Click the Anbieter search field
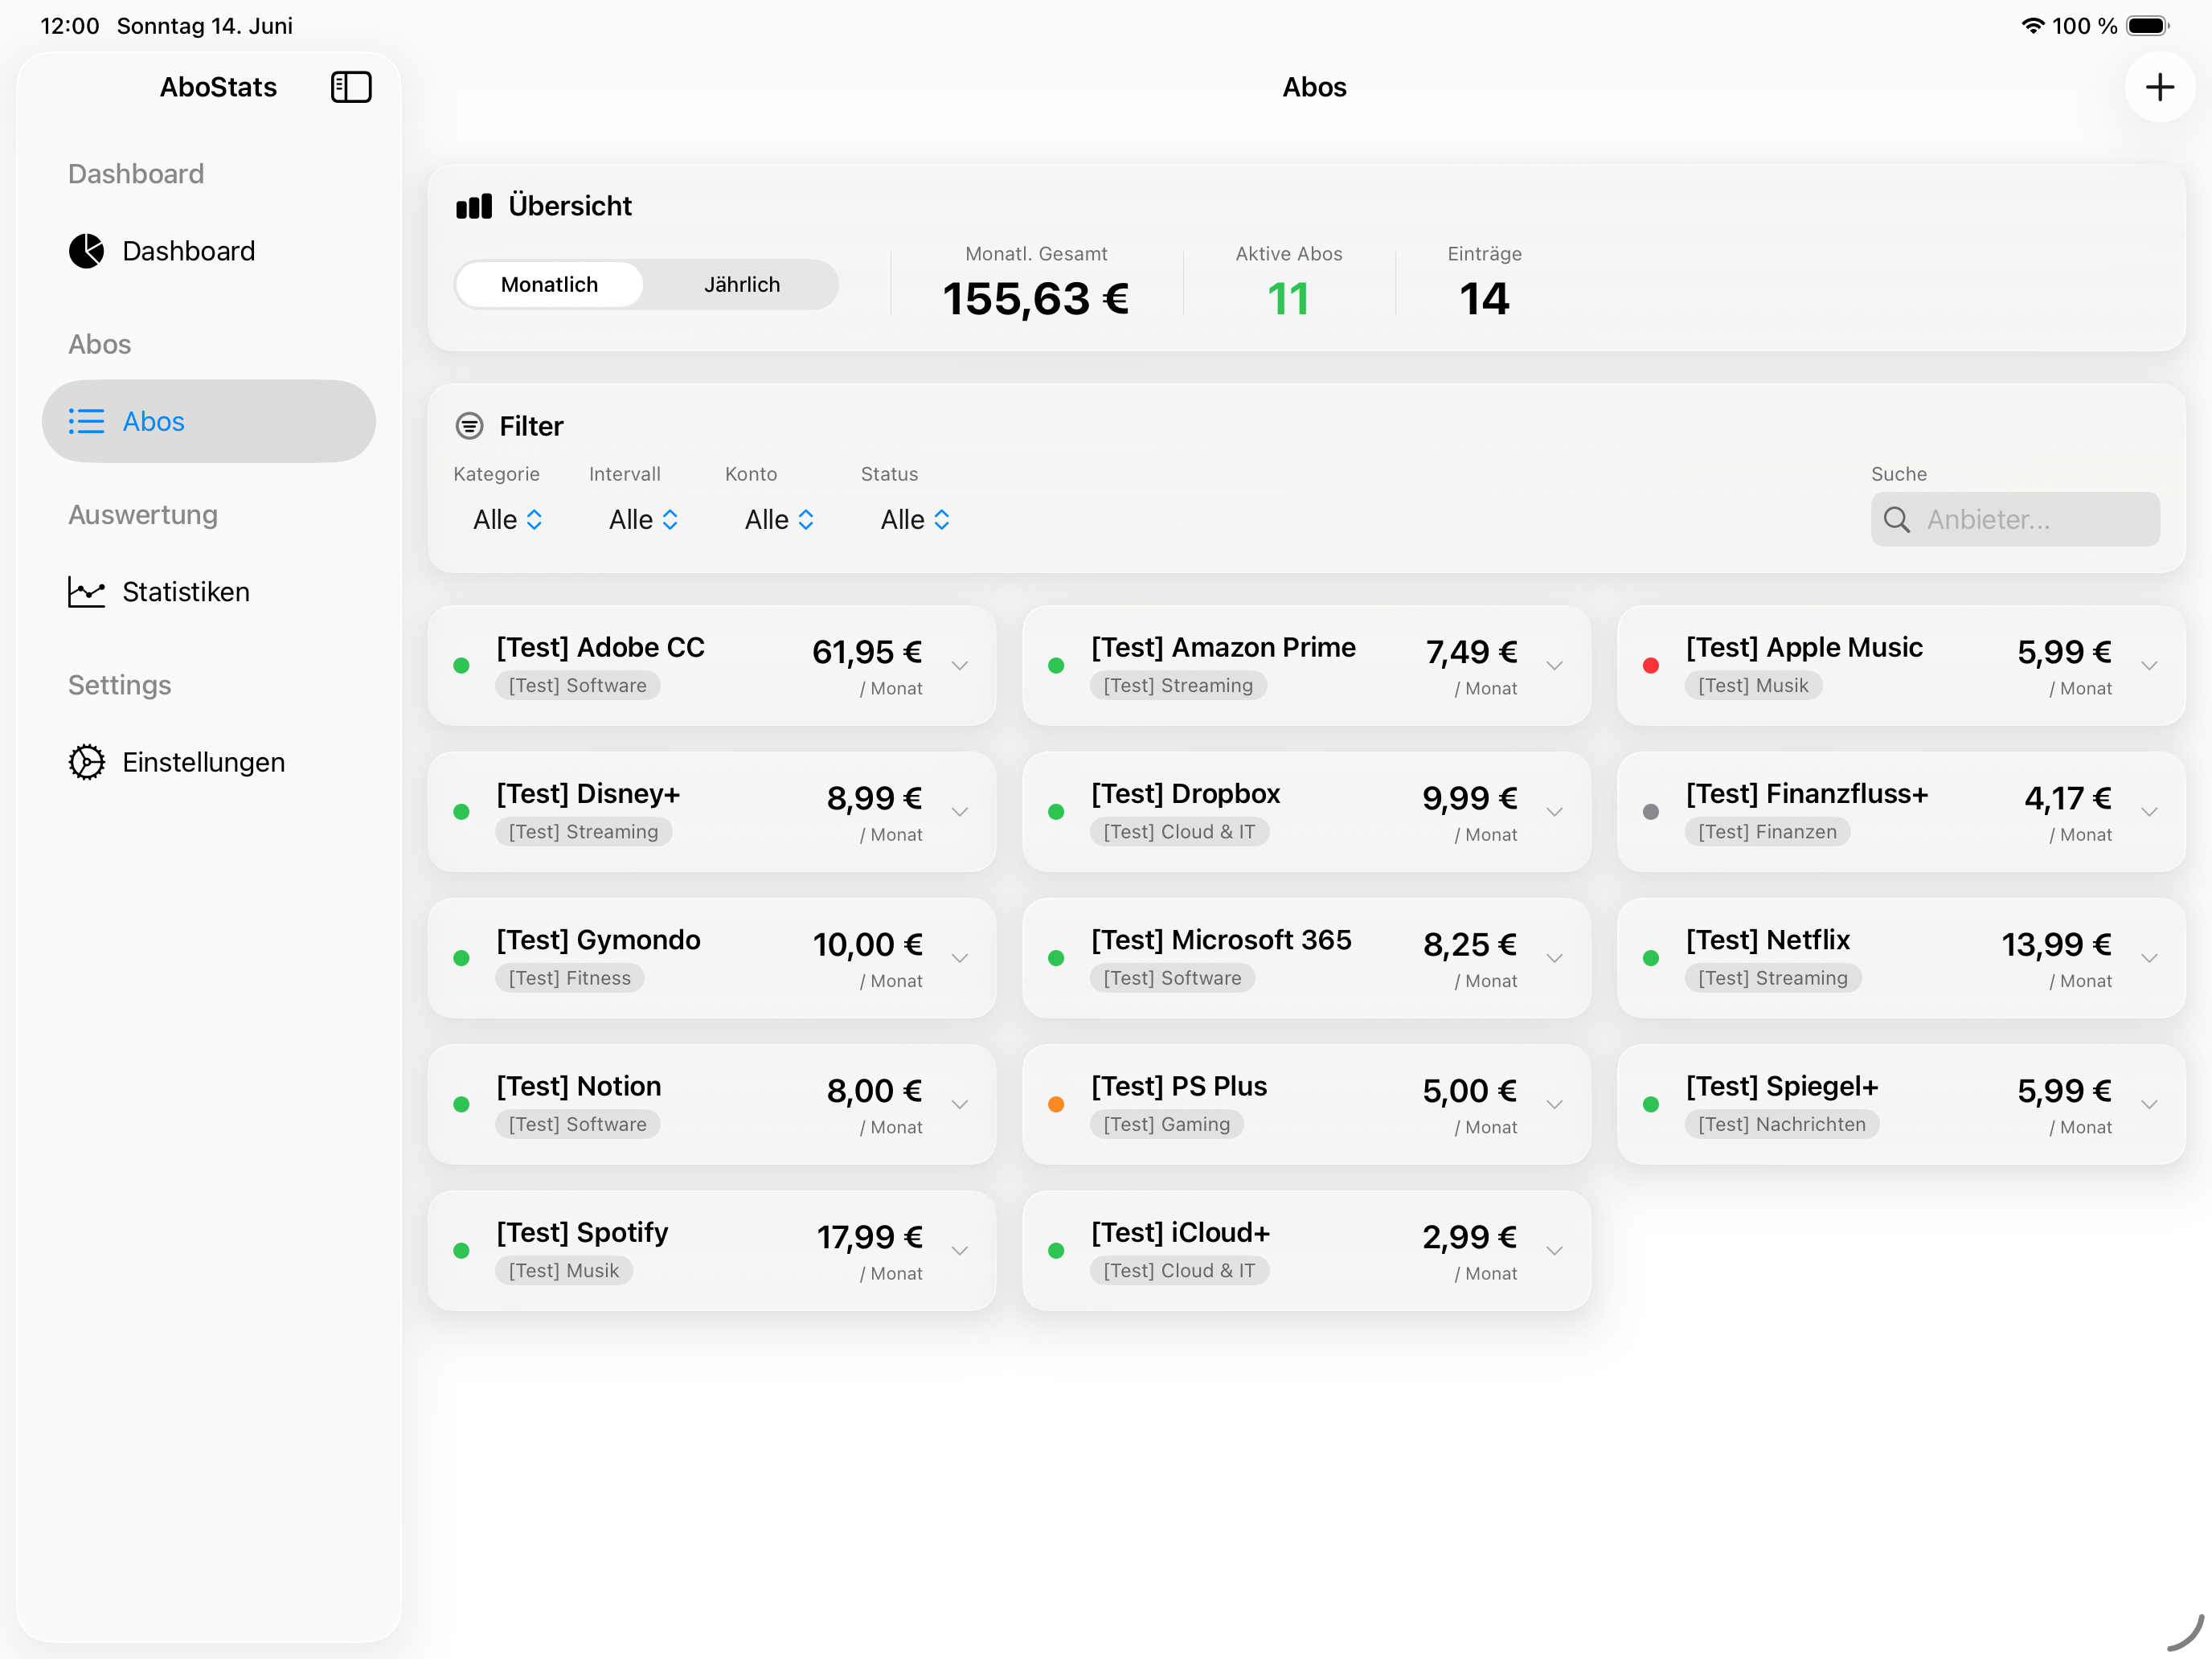Image resolution: width=2212 pixels, height=1659 pixels. click(x=2014, y=519)
